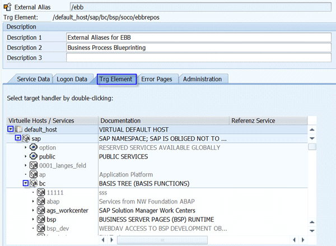Select the default_host tree row label

pos(41,129)
